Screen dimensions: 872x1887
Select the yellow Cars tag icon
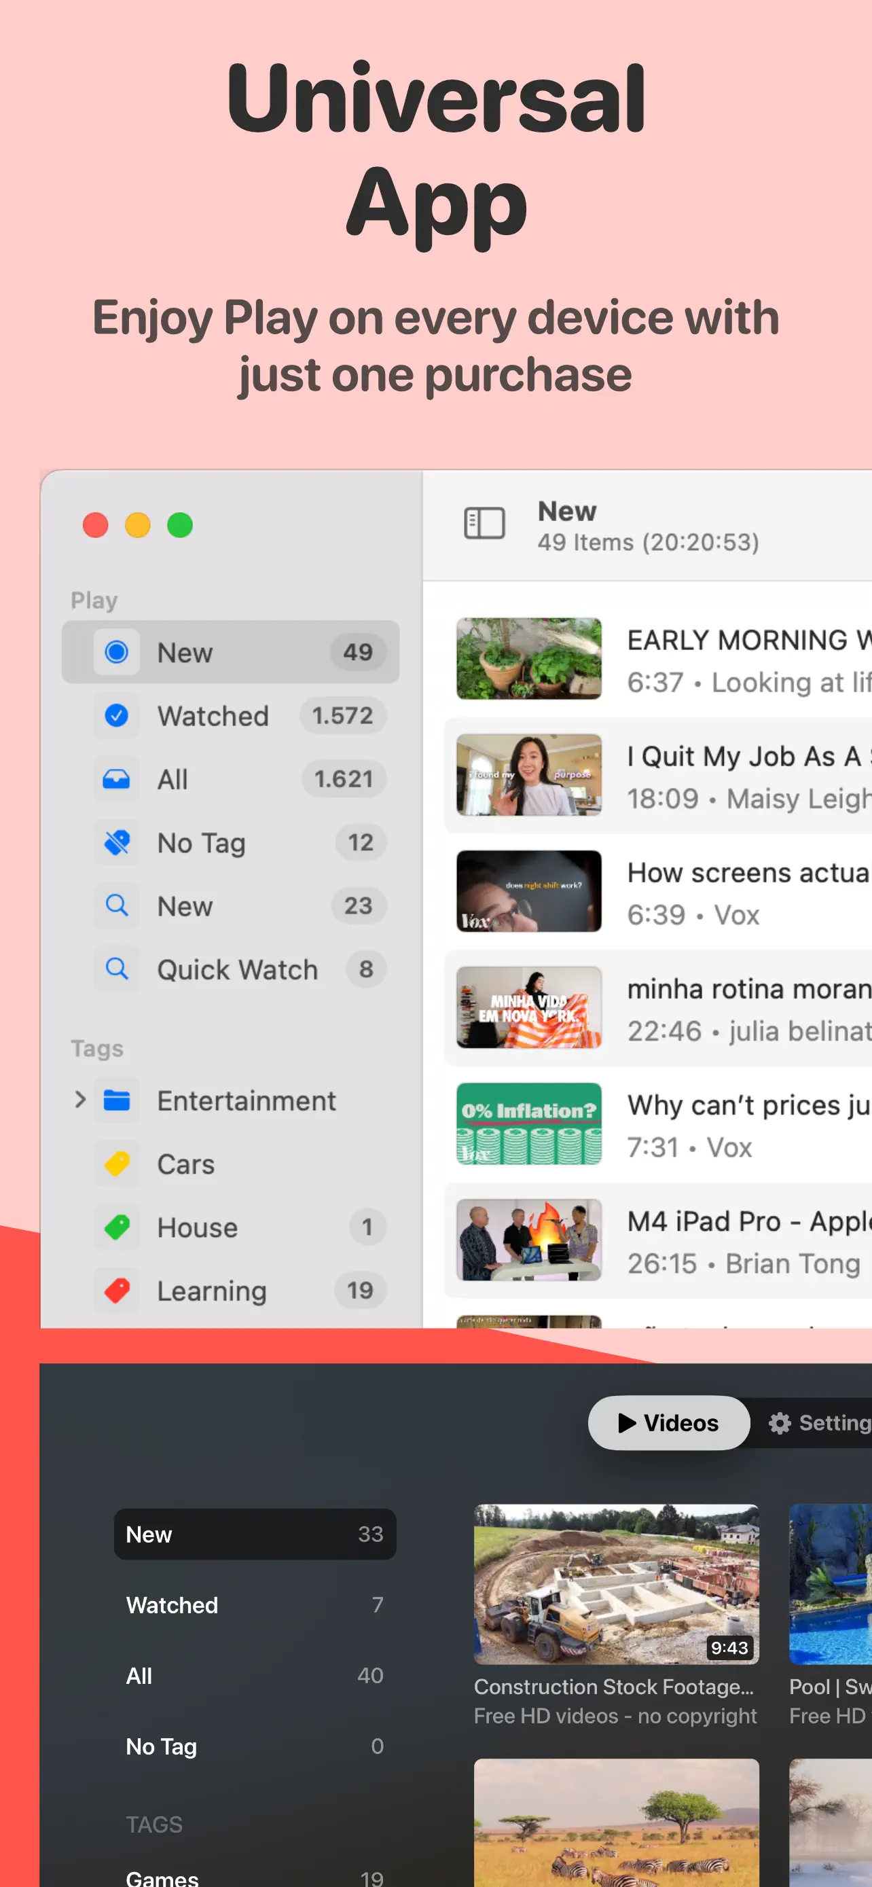116,1164
